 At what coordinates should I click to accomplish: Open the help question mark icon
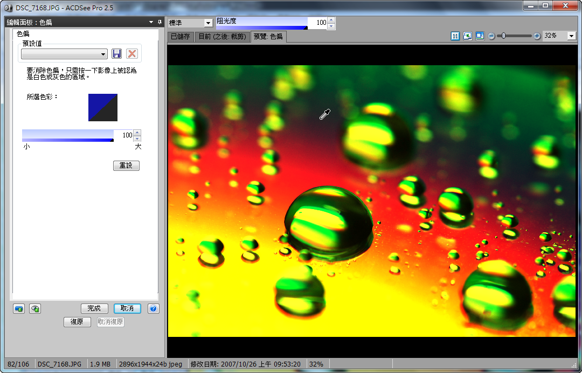[153, 308]
